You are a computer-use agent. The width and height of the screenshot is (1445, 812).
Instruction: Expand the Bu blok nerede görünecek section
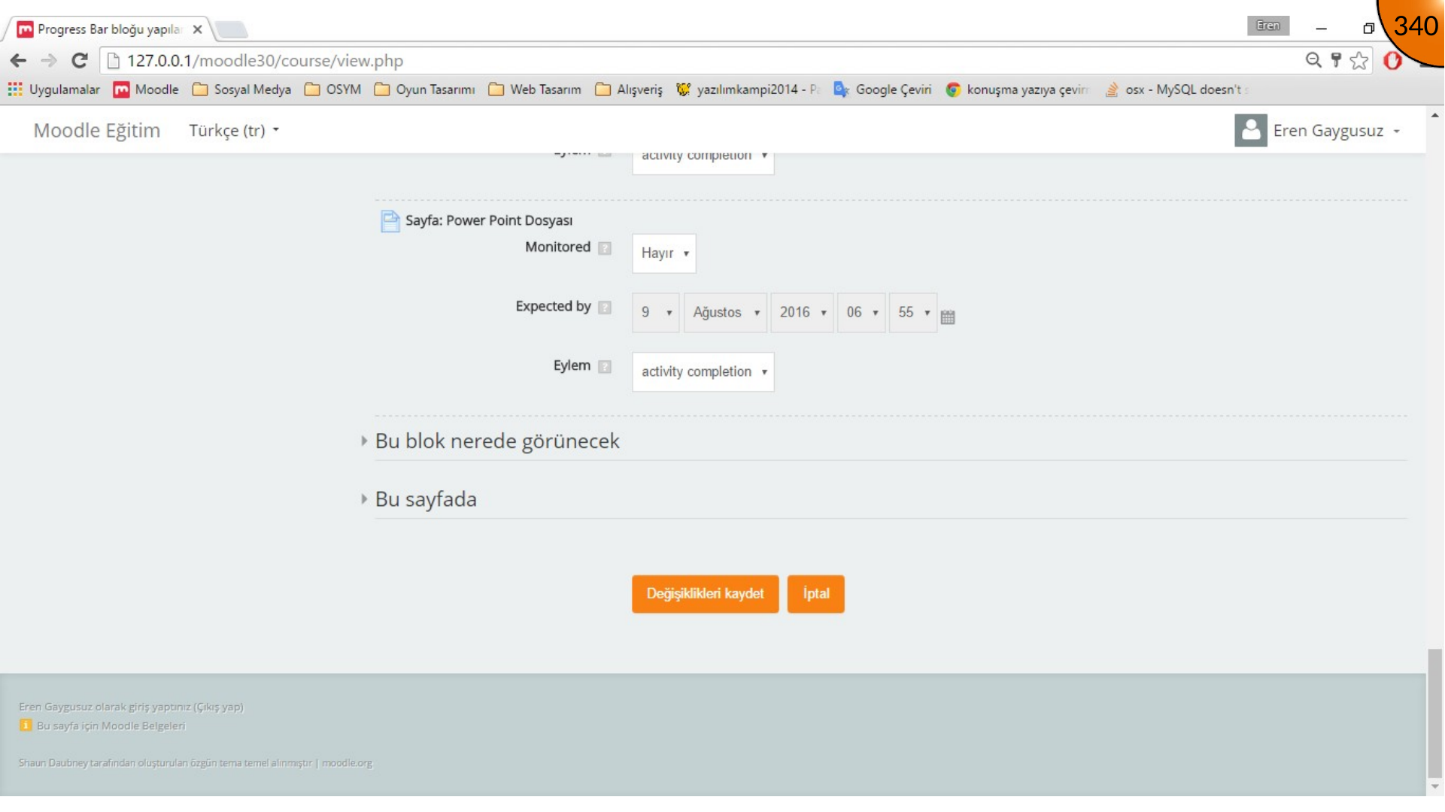click(497, 441)
